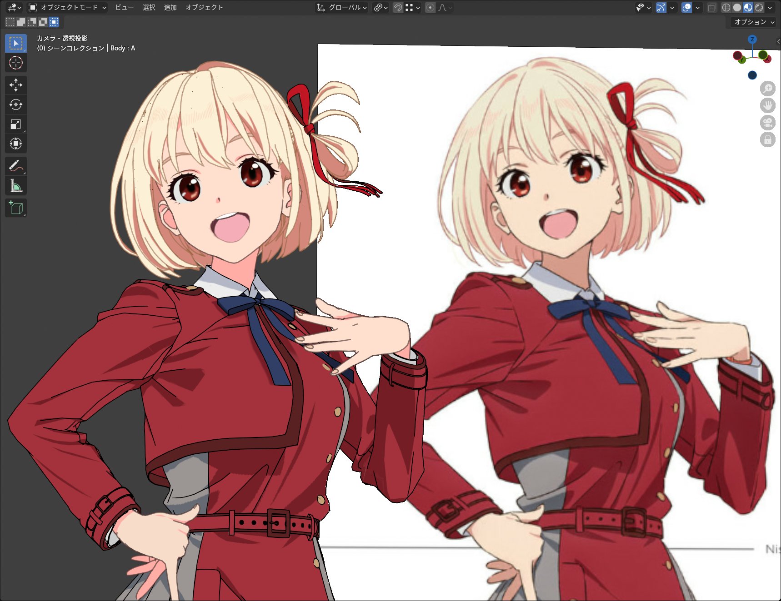Set selection mode to new selection
Image resolution: width=781 pixels, height=601 pixels.
10,22
